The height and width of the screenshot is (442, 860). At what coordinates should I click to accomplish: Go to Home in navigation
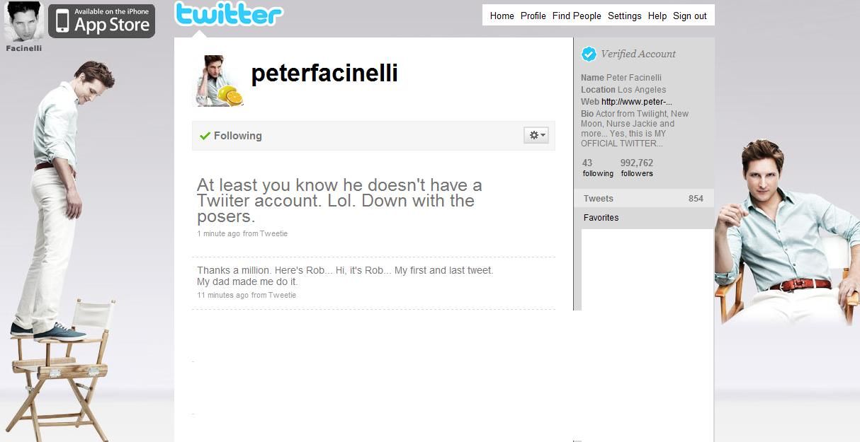(x=502, y=16)
